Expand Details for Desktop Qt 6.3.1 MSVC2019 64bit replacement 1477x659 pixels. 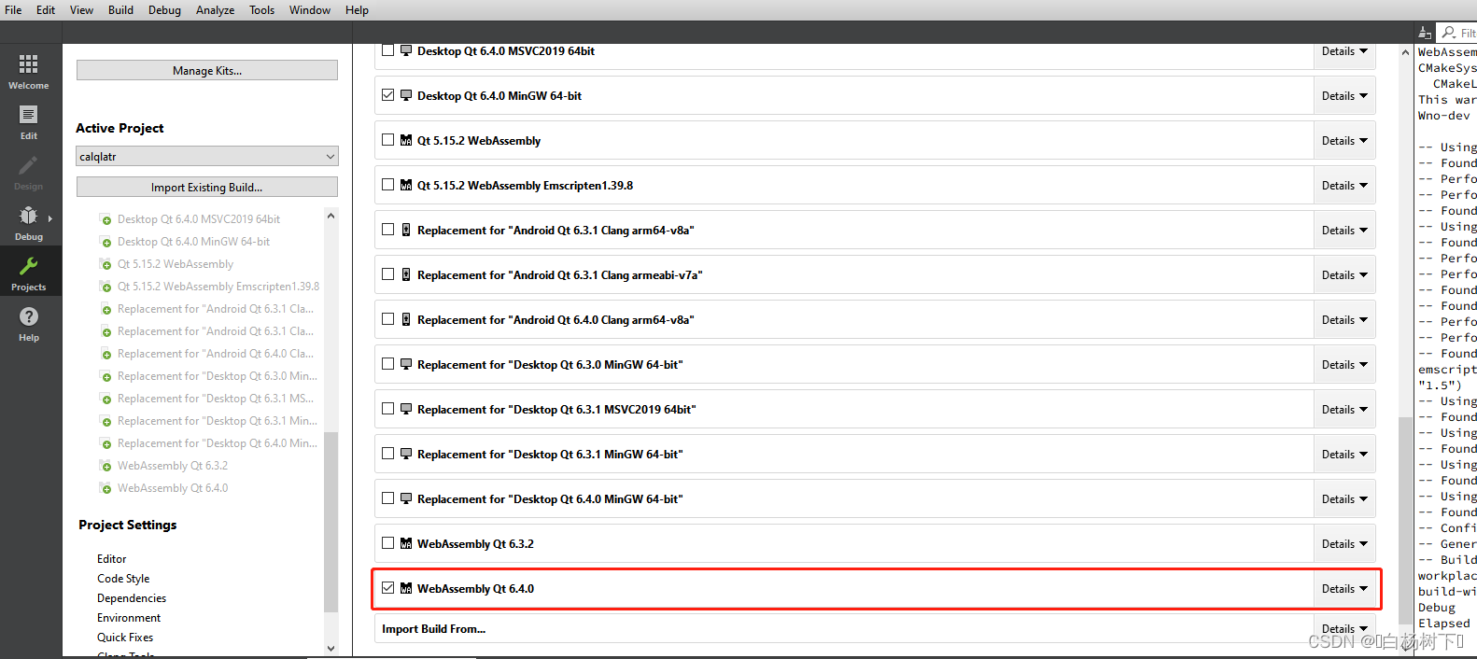[1344, 410]
